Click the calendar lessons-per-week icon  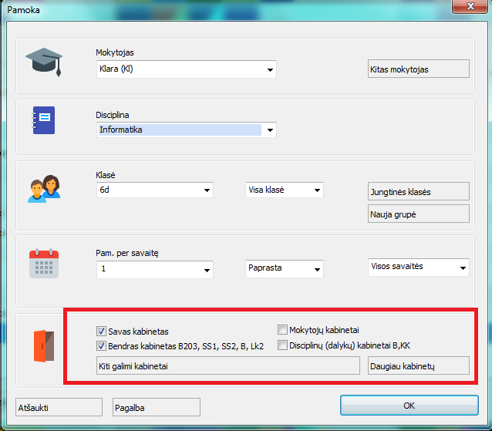point(43,262)
